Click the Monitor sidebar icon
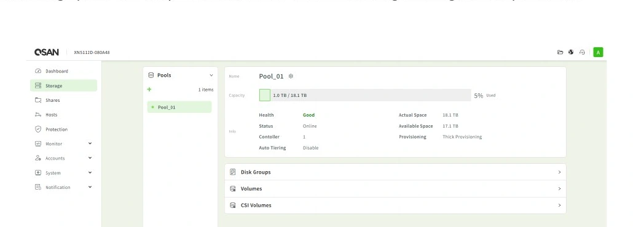Screen dimensions: 633x227 point(38,144)
